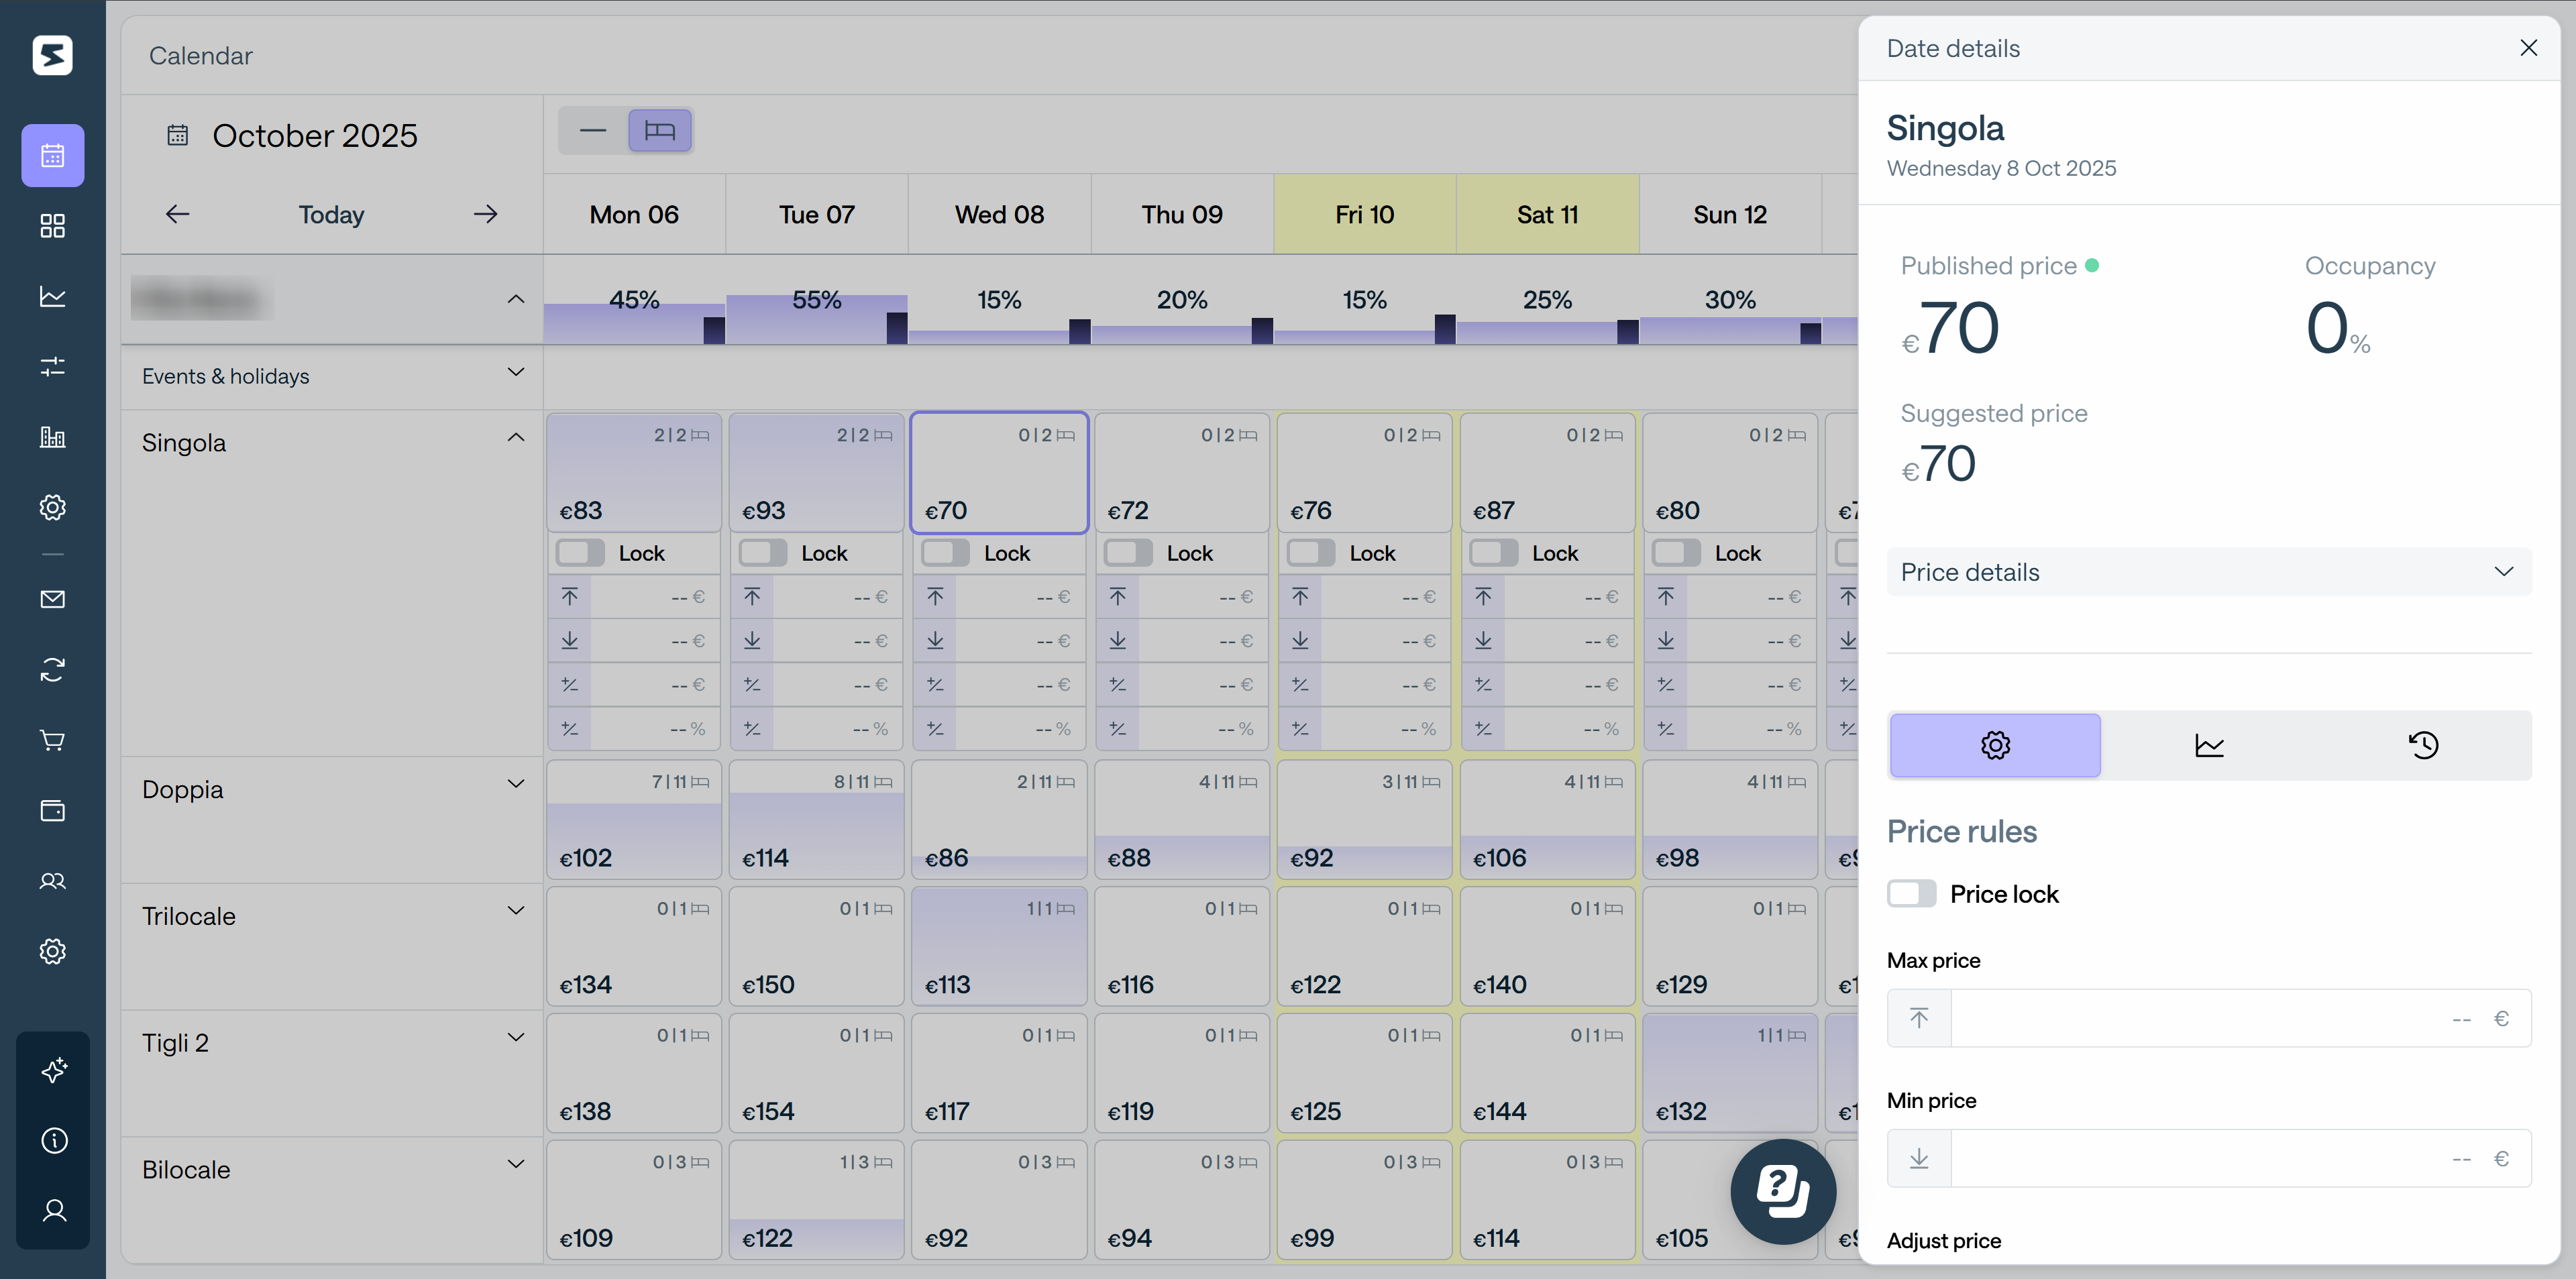This screenshot has width=2576, height=1279.
Task: Toggle Lock for Mon 06 Singola
Action: 580,553
